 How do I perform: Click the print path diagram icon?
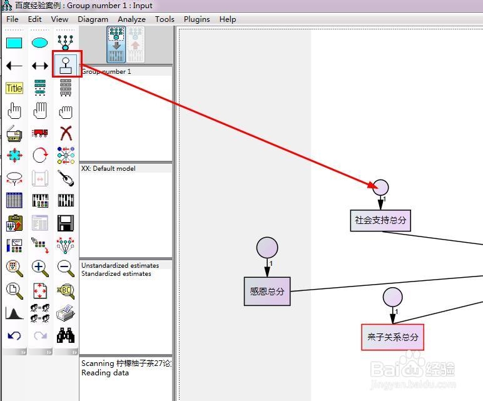click(66, 313)
